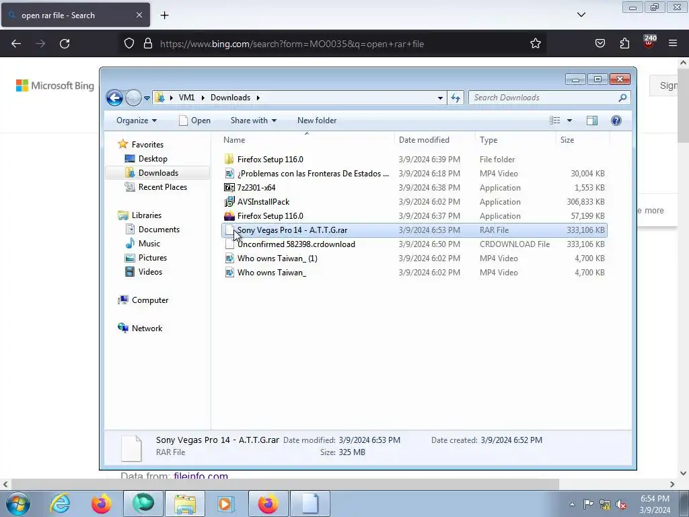
Task: Open Firefox extensions puzzle icon
Action: [x=624, y=44]
